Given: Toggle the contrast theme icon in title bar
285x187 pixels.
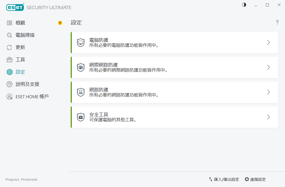Looking at the screenshot, I should tap(244, 5).
